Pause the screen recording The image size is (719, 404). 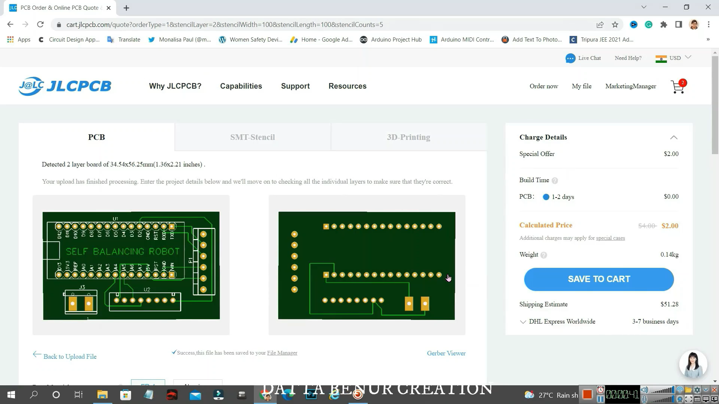601,399
